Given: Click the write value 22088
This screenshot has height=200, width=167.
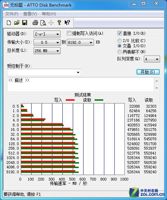Looking at the screenshot, I should tap(134, 106).
